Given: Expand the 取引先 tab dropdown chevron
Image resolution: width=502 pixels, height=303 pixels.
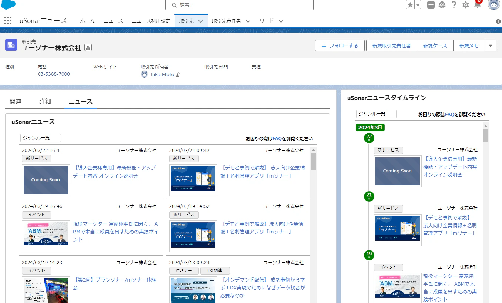Looking at the screenshot, I should coord(201,21).
